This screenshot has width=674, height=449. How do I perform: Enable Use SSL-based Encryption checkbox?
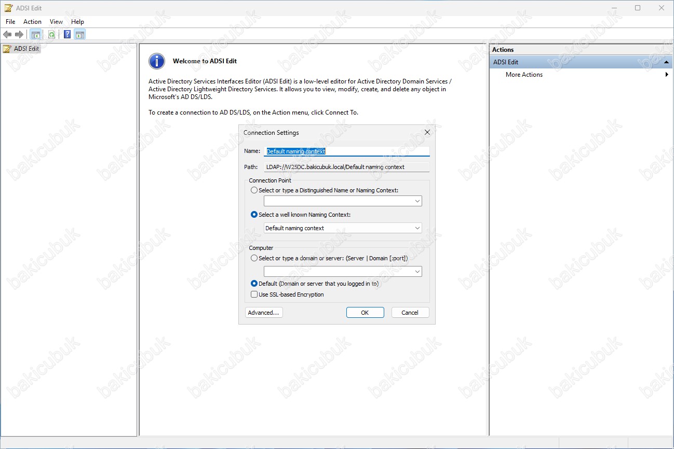pyautogui.click(x=254, y=294)
